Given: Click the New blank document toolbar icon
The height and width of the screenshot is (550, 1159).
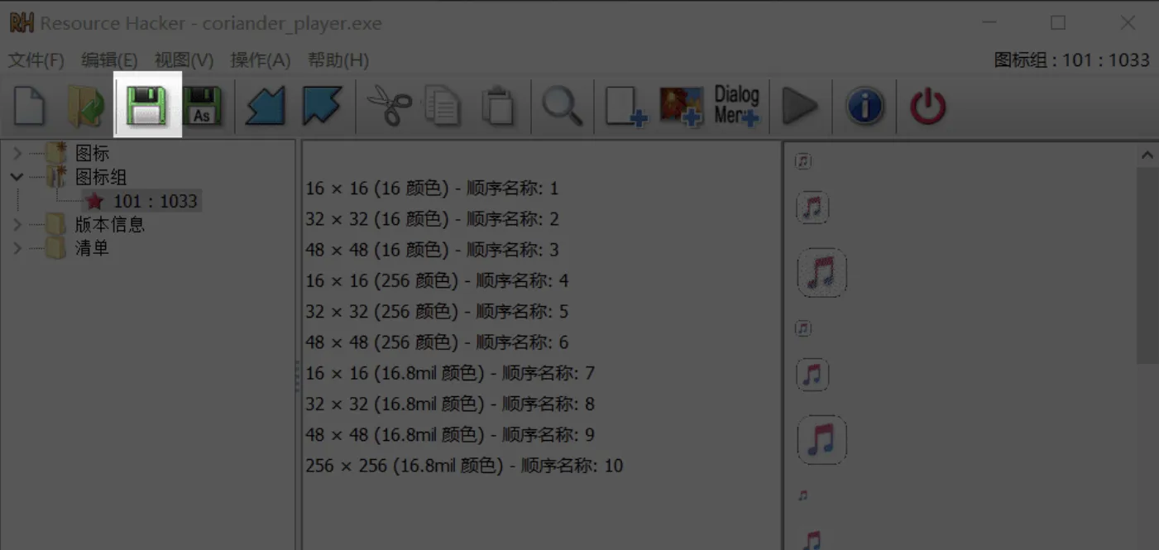Looking at the screenshot, I should click(29, 105).
